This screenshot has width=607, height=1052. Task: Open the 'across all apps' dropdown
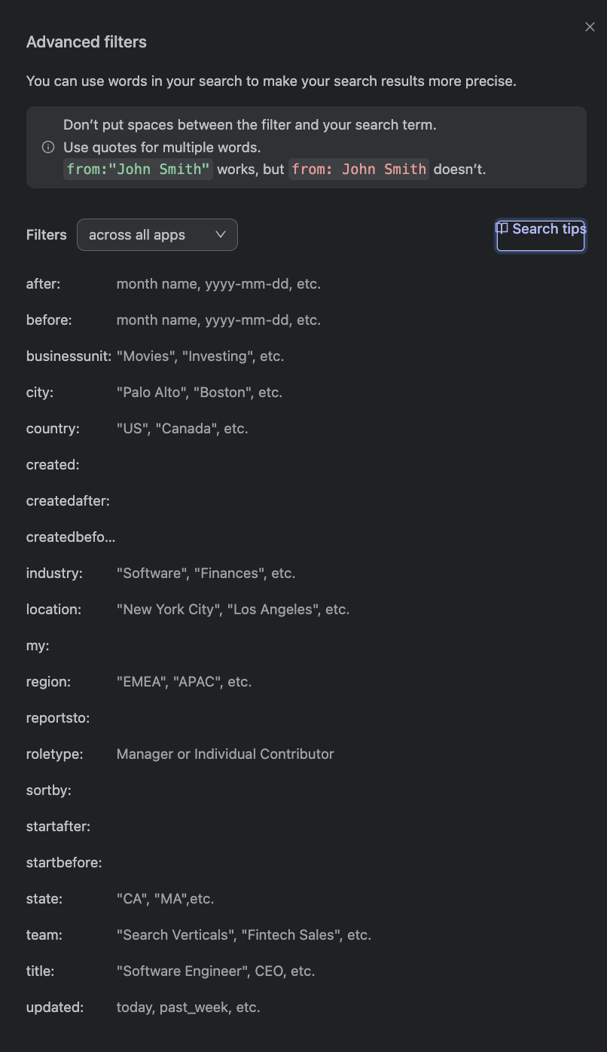(157, 235)
